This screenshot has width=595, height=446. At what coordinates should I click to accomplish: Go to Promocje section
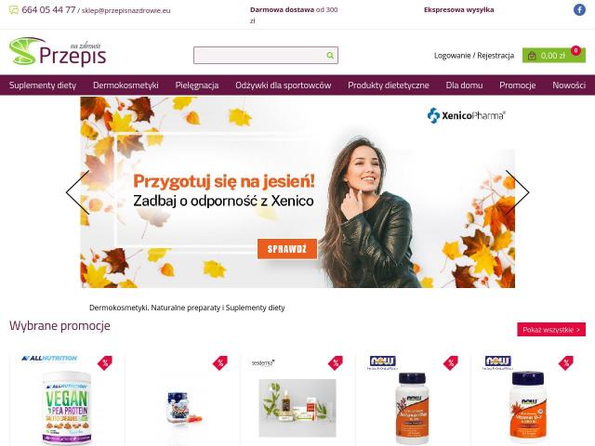pos(517,85)
